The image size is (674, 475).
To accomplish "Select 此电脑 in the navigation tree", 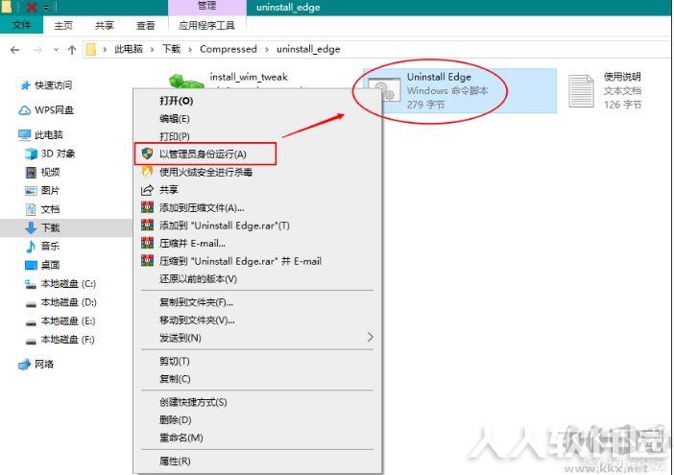I will [41, 135].
